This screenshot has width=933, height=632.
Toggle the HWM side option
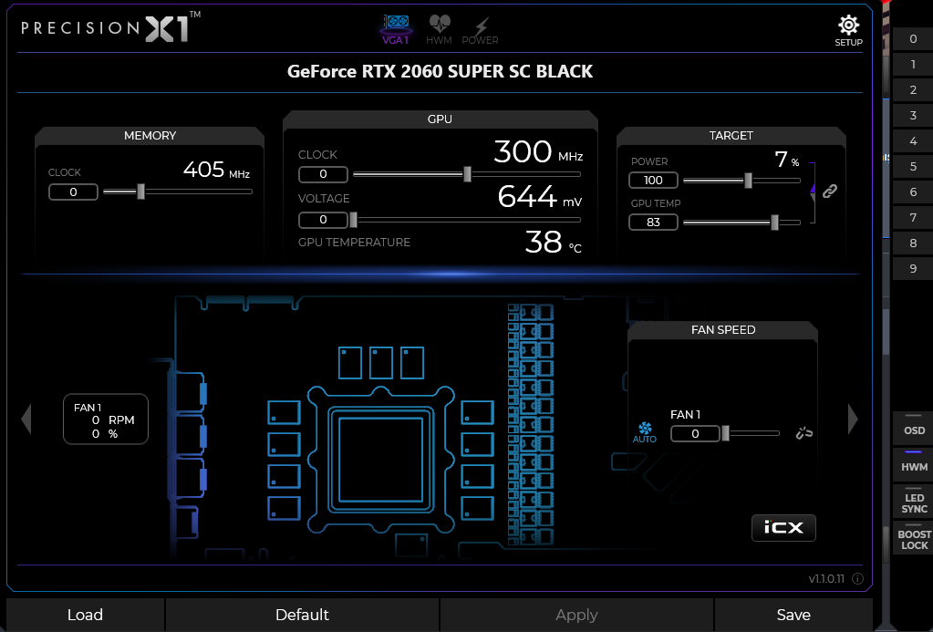914,464
